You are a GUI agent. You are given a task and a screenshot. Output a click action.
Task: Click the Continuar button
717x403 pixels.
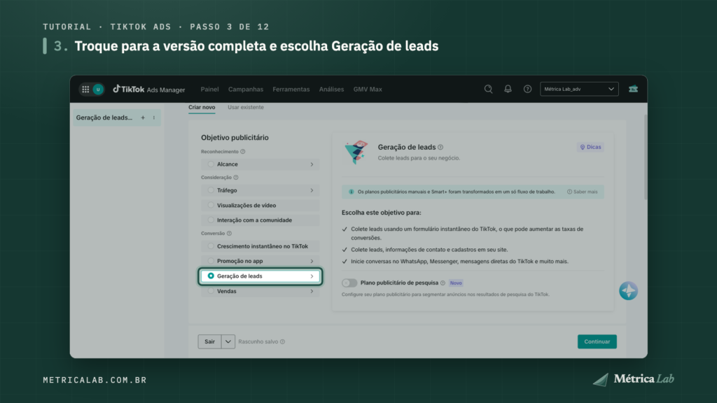[x=597, y=341]
